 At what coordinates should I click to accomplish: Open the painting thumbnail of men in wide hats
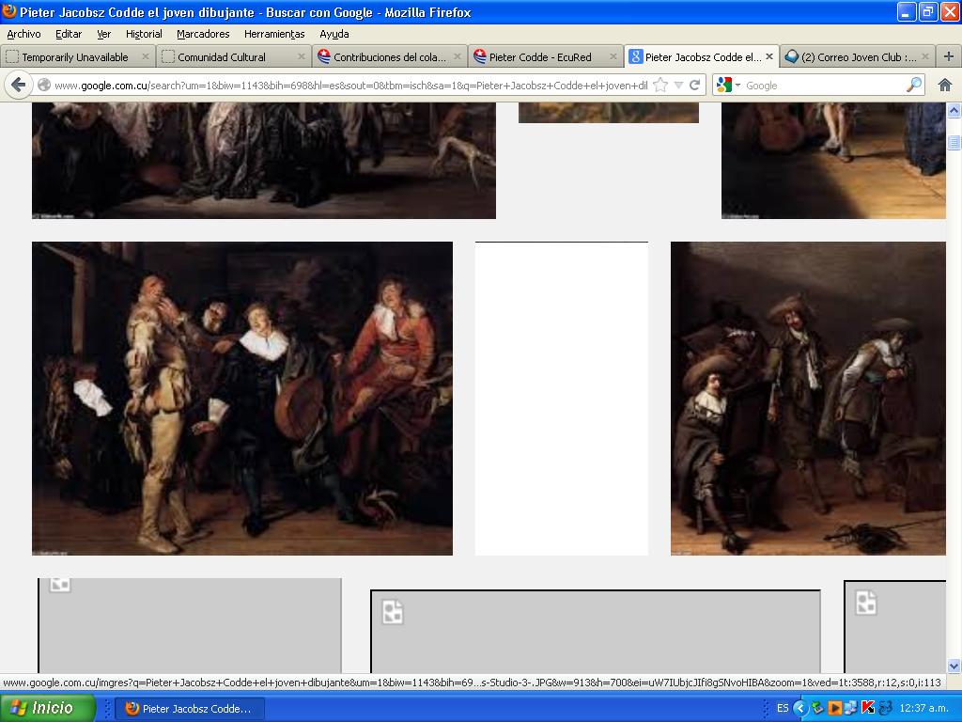coord(808,399)
